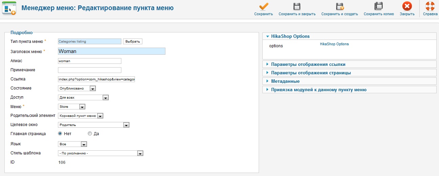Click the Заголовок меню text field
Viewport: 439px width, 176px height.
(x=112, y=51)
